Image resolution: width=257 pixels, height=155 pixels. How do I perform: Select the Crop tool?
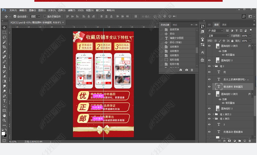point(4,47)
